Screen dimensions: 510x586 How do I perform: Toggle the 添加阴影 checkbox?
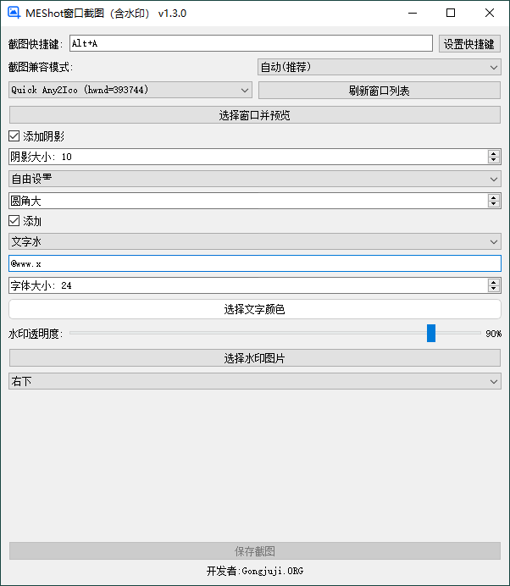(x=14, y=135)
